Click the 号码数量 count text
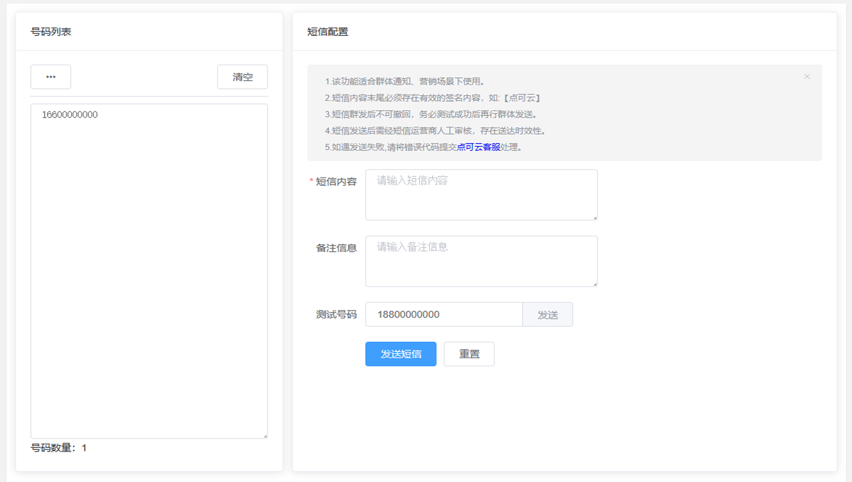Screen dimensions: 852x482 click(x=59, y=448)
